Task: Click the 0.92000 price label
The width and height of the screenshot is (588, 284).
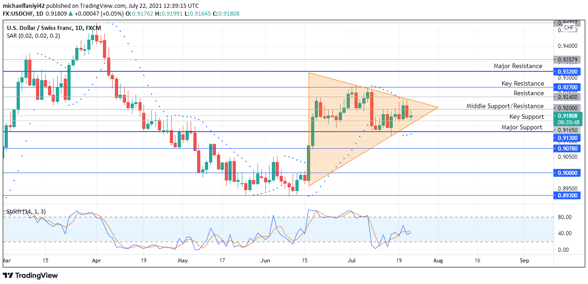Action: coord(568,109)
